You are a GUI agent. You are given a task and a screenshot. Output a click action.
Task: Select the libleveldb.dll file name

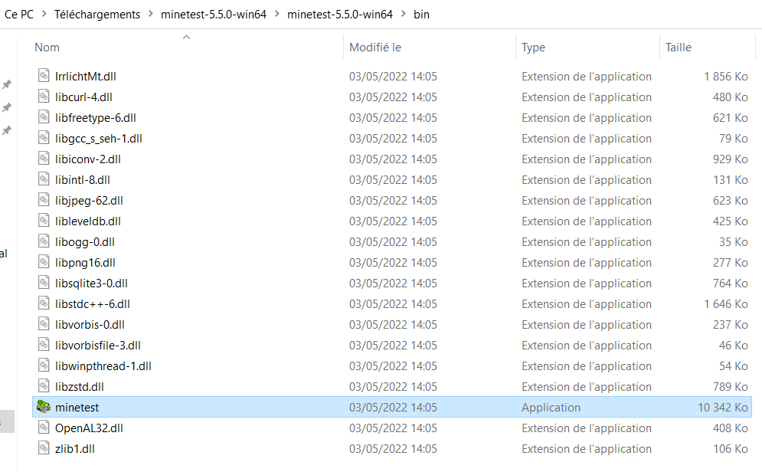click(x=87, y=221)
